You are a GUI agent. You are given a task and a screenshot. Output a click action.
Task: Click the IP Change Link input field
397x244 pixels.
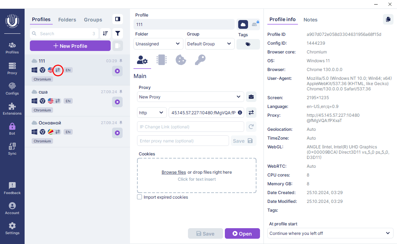coord(190,127)
